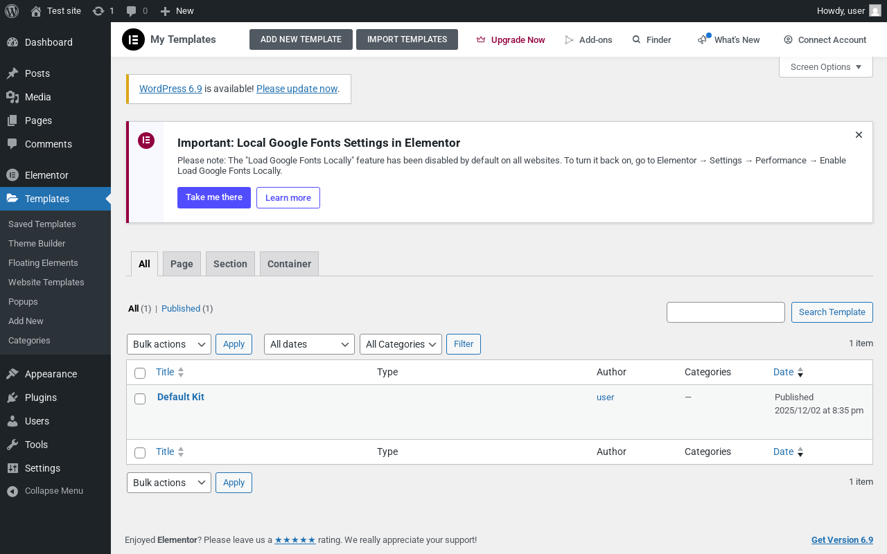Image resolution: width=887 pixels, height=554 pixels.
Task: Click the WordPress logo in admin bar
Action: pos(12,10)
